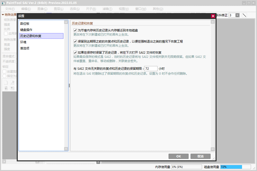Select 环境 in the settings list

[x=23, y=42]
